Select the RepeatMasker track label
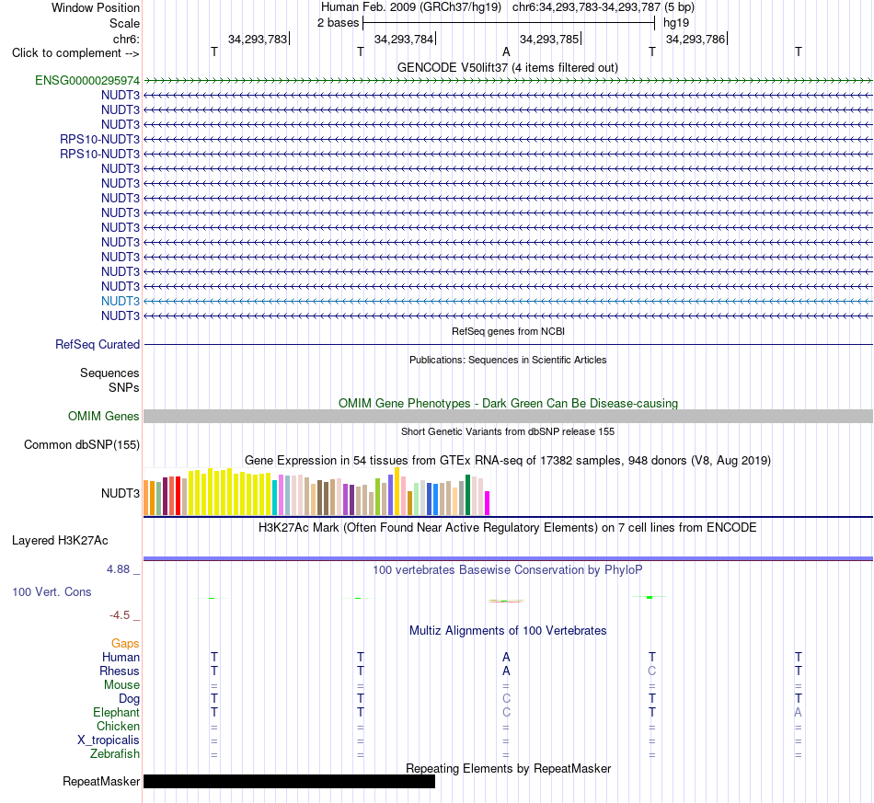Screen dimensions: 874x803 click(101, 781)
